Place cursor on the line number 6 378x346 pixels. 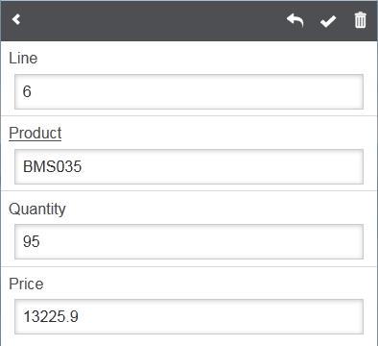pyautogui.click(x=27, y=91)
